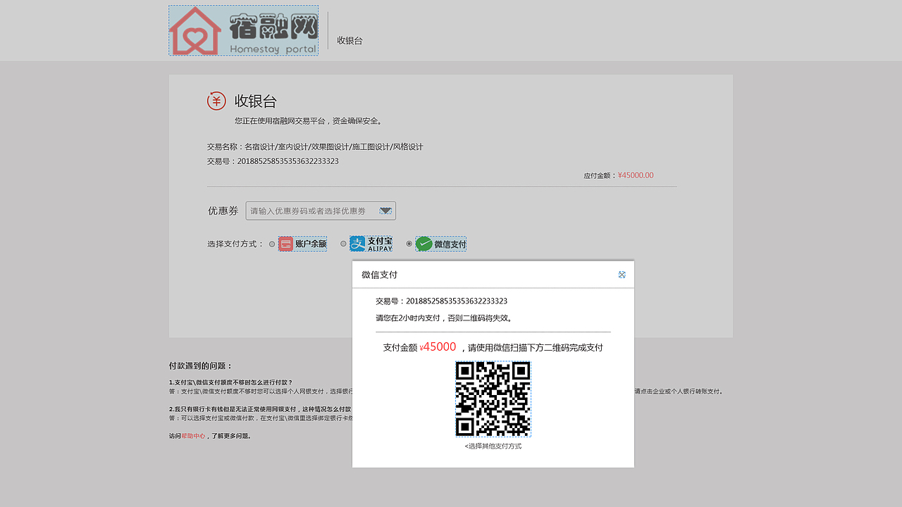Screen dimensions: 902x507
Task: Select the 支付宝 radio button
Action: click(x=343, y=244)
